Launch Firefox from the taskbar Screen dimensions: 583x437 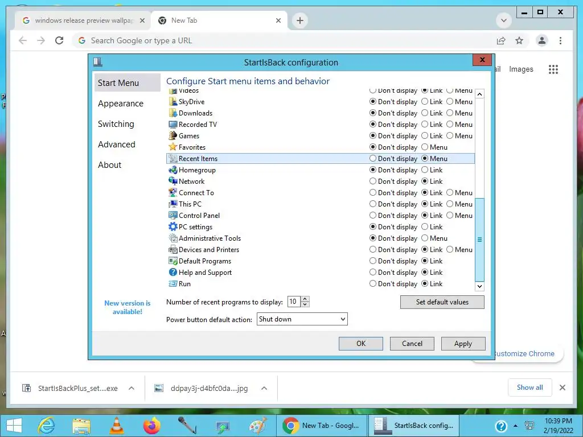click(151, 425)
